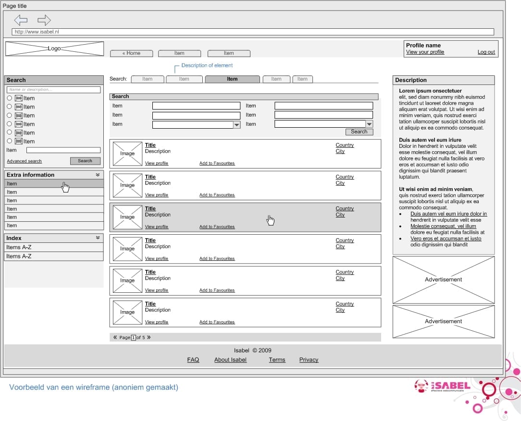The height and width of the screenshot is (421, 521).
Task: Click the Search button beside Advanced search
Action: tap(86, 161)
